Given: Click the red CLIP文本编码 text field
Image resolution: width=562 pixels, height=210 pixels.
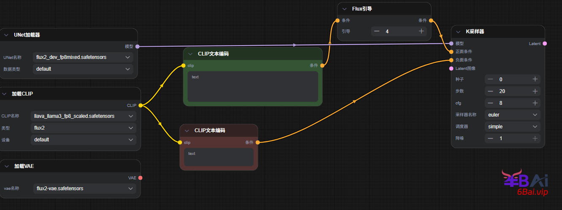Looking at the screenshot, I should [x=218, y=157].
